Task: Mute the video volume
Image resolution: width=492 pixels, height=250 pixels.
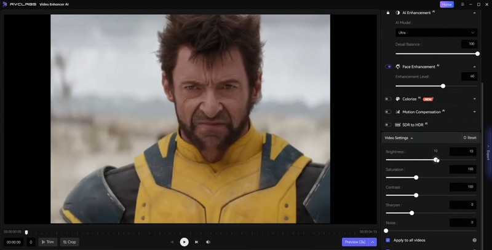Action: (208, 242)
